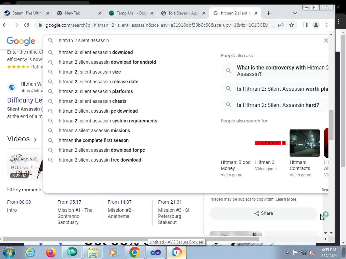Click the horizontal scrollbar of the page

coord(131,239)
